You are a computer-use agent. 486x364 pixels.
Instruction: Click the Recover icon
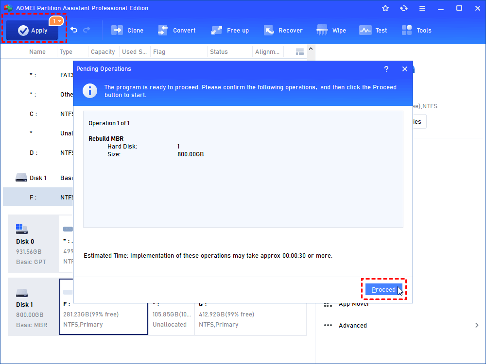coord(269,30)
